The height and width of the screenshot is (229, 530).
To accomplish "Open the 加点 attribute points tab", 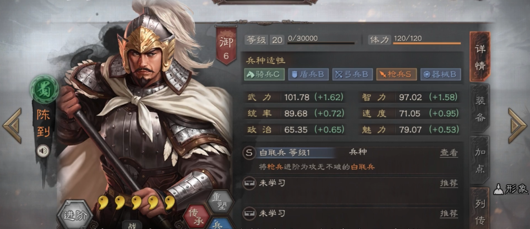I will tap(480, 160).
